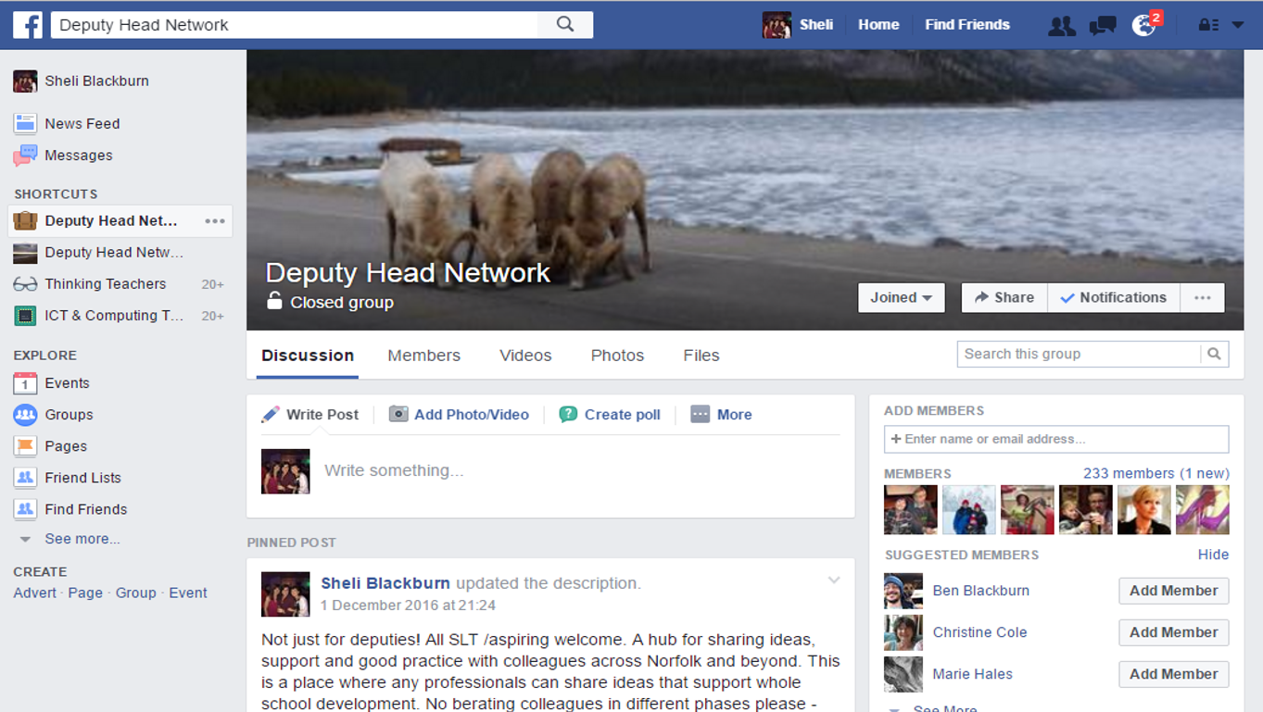Focus Enter name or email address field
The width and height of the screenshot is (1263, 712).
point(1056,439)
